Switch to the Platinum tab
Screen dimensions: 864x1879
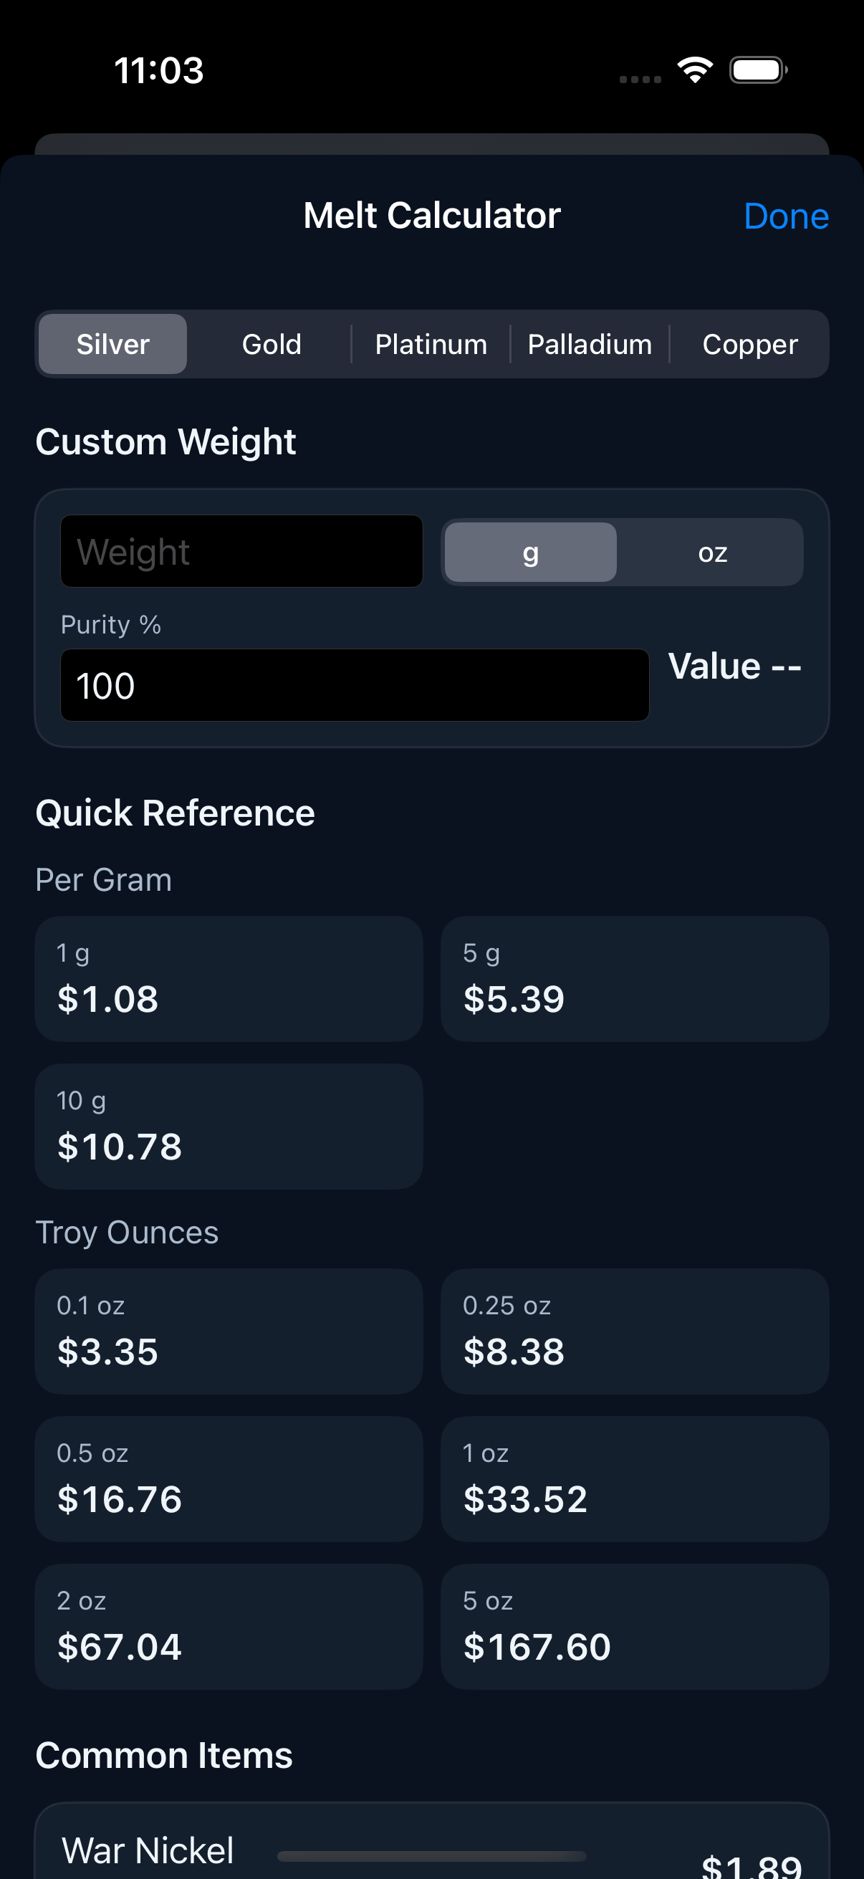430,343
